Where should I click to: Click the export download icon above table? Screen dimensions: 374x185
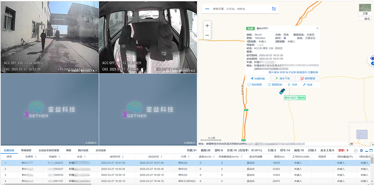[356, 150]
